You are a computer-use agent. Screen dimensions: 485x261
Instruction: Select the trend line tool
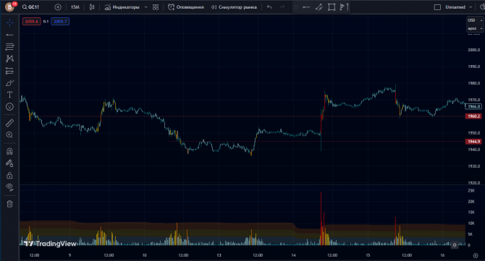(x=9, y=35)
